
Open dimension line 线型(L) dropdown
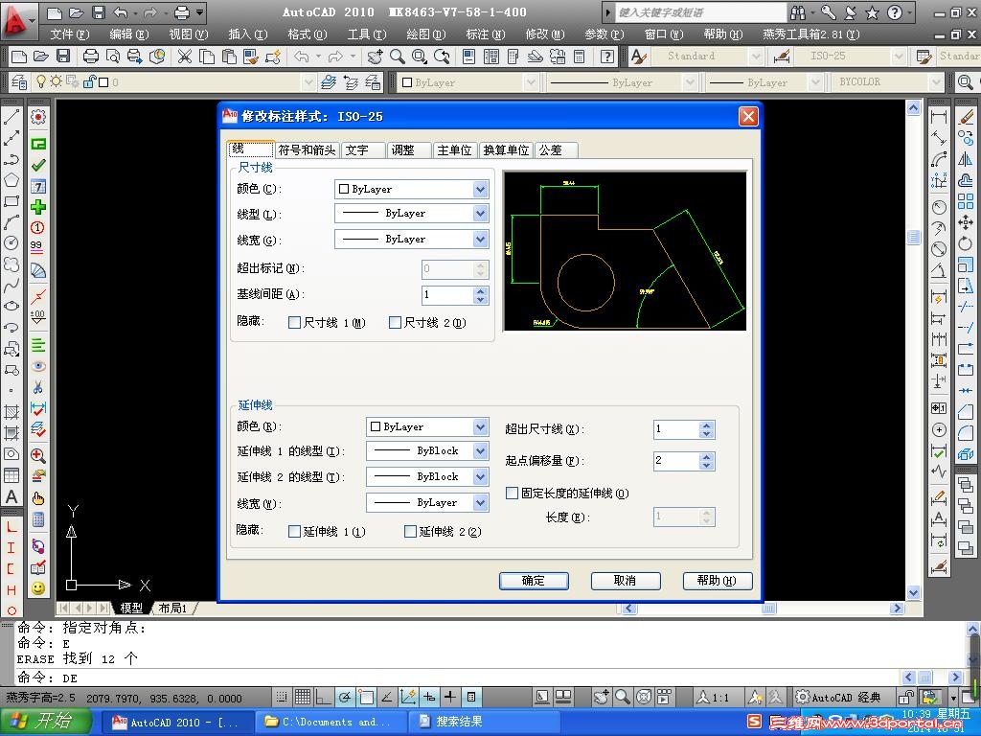480,214
